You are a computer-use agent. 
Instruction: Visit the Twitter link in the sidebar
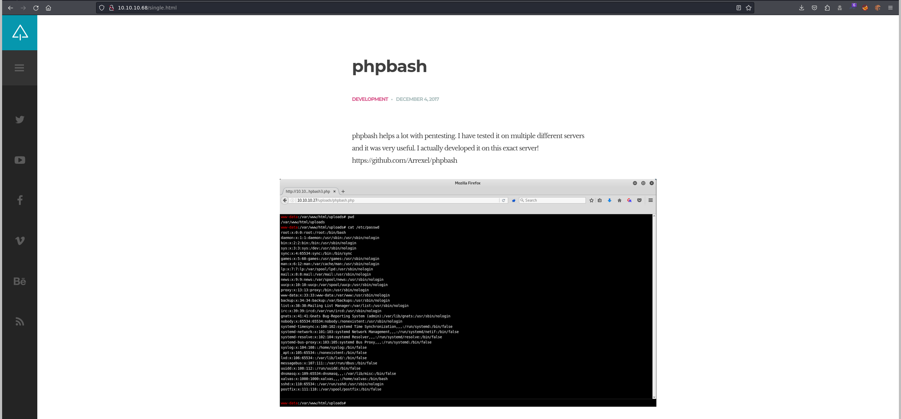coord(20,120)
